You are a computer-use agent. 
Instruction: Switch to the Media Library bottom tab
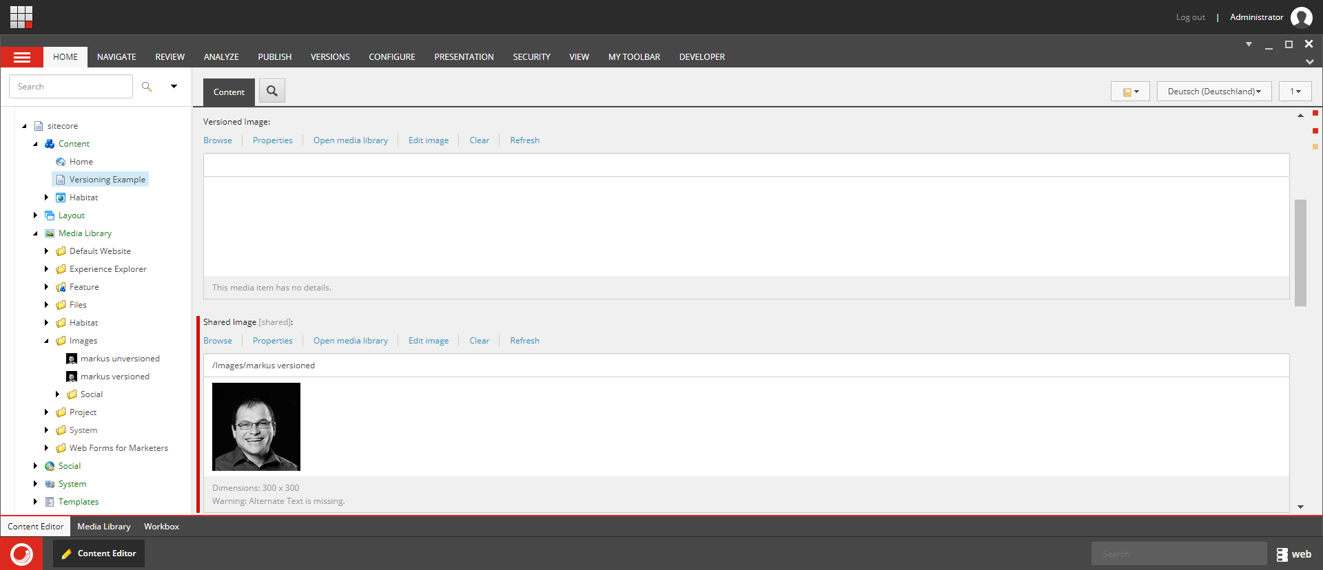(x=104, y=527)
